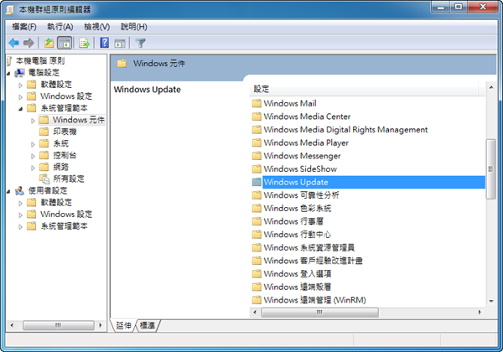This screenshot has width=503, height=352.
Task: Open Help via the question mark icon
Action: [x=105, y=43]
